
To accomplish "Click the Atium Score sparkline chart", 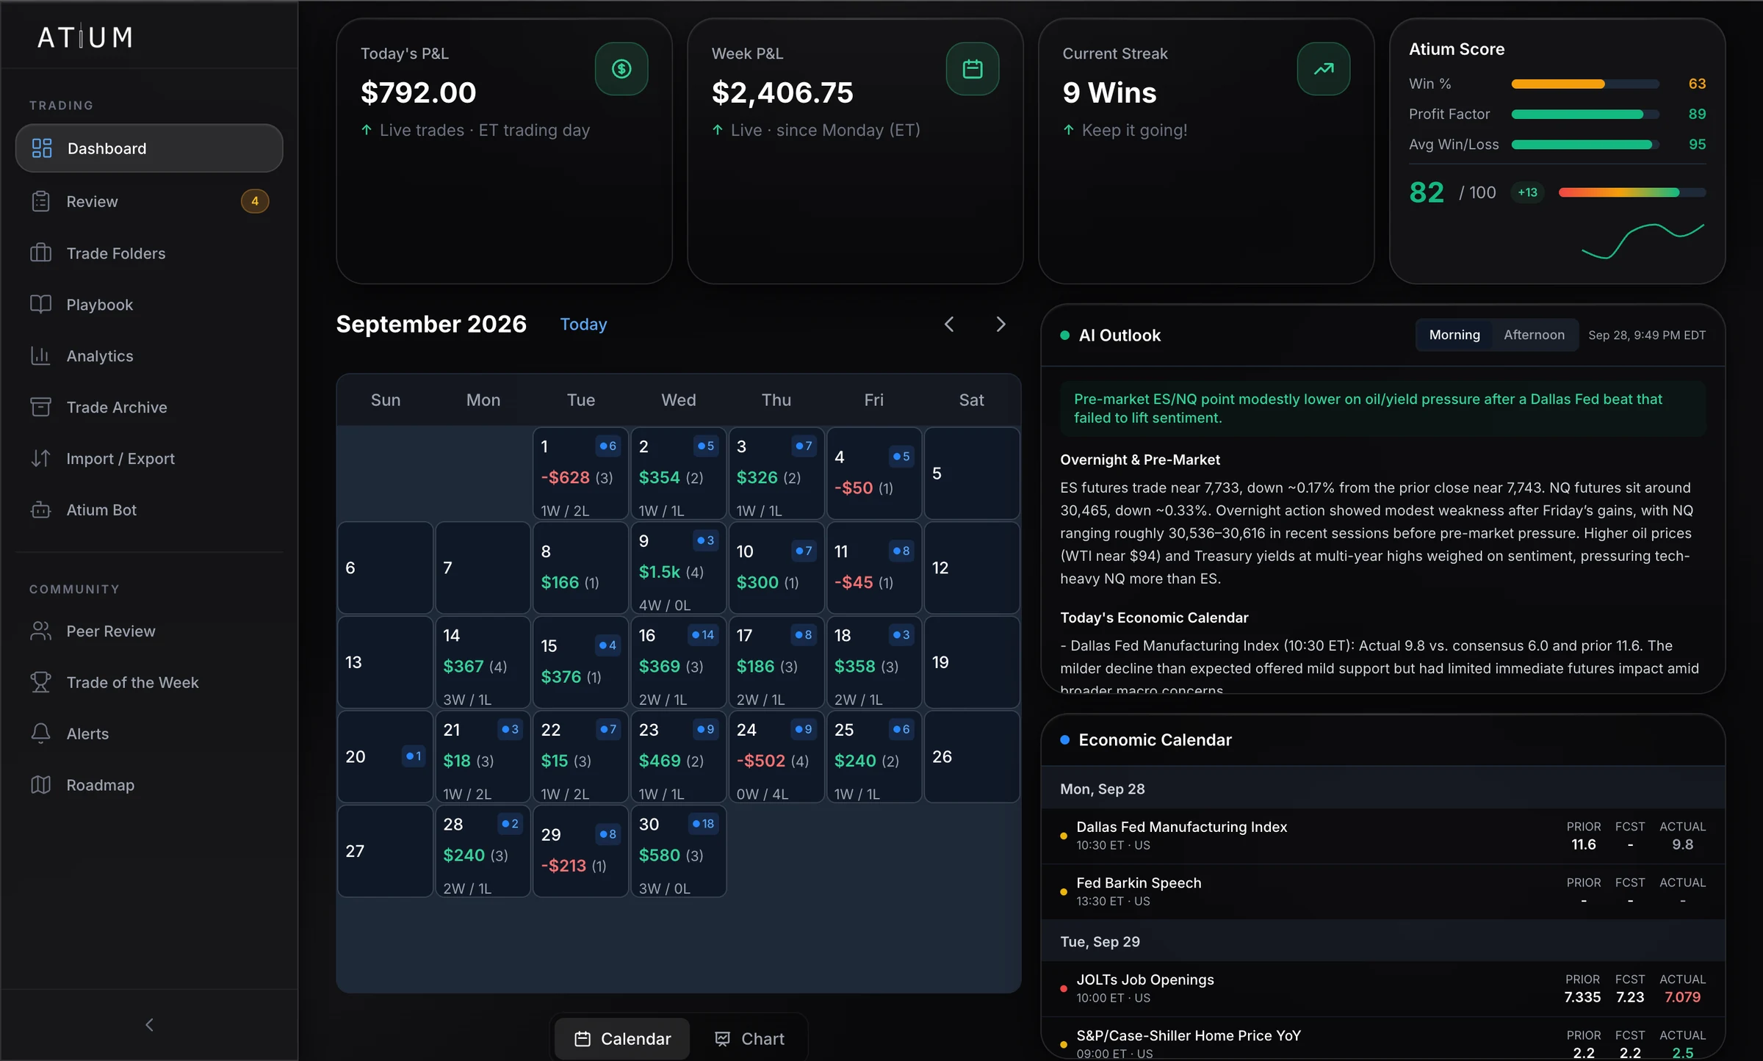I will tap(1643, 240).
